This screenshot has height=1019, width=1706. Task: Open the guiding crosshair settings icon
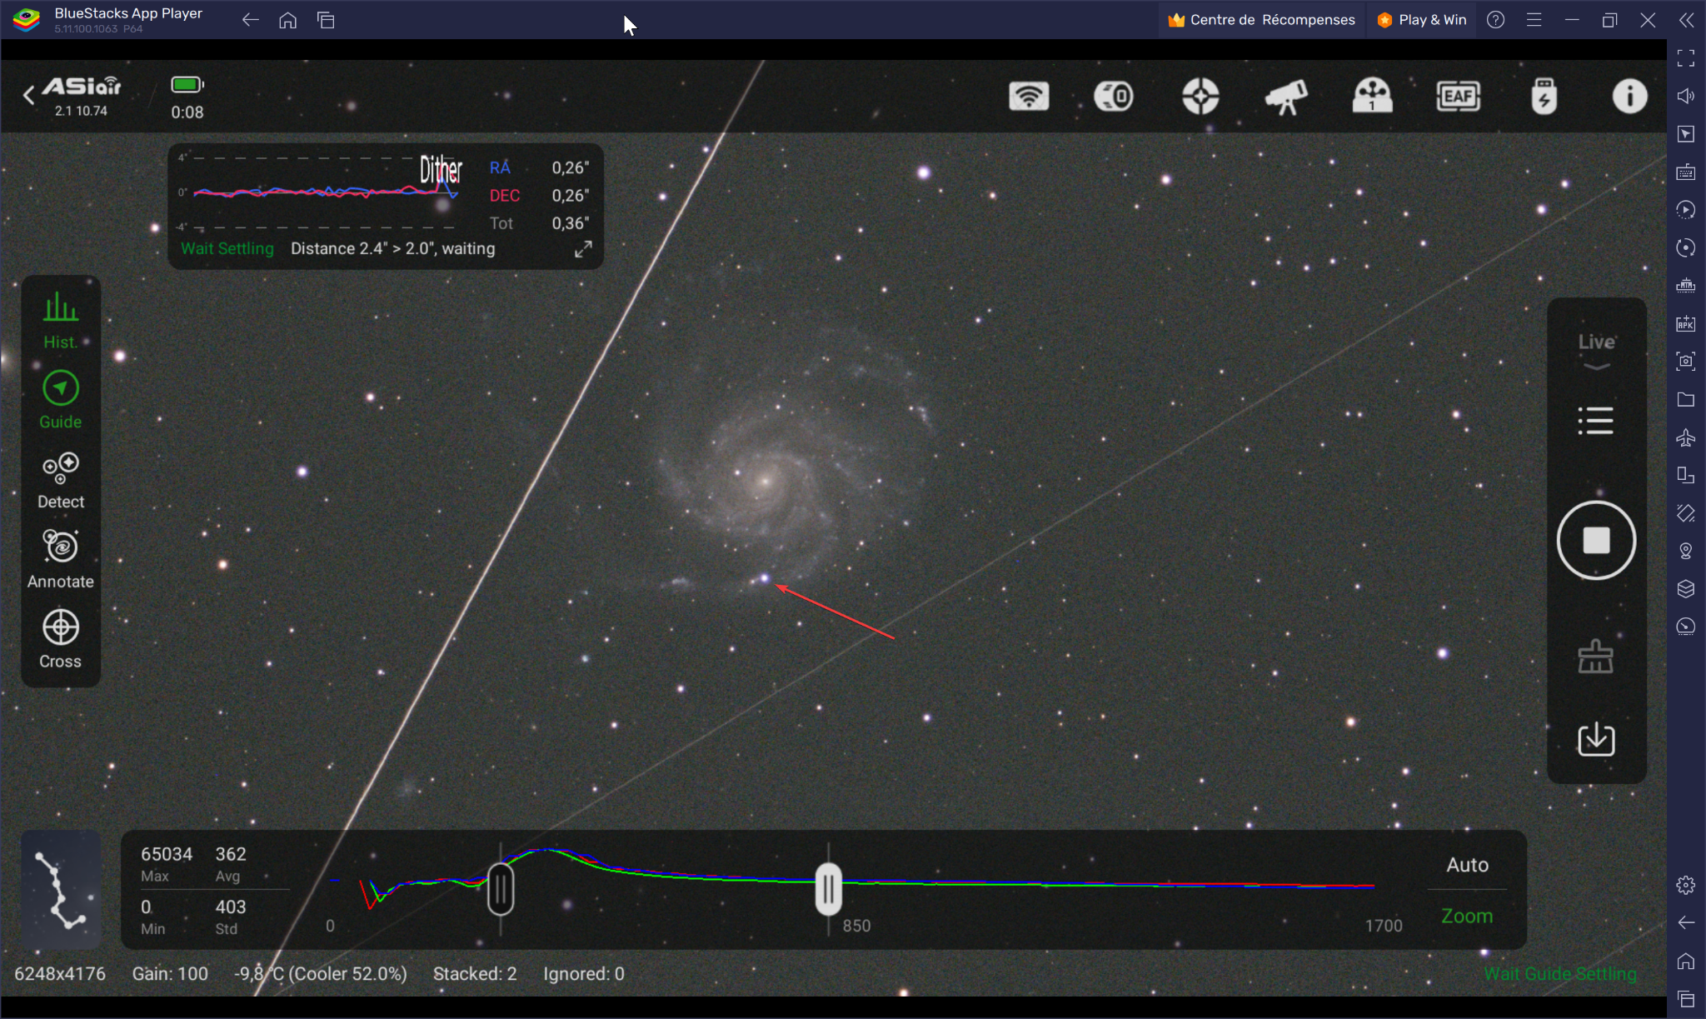[1200, 97]
